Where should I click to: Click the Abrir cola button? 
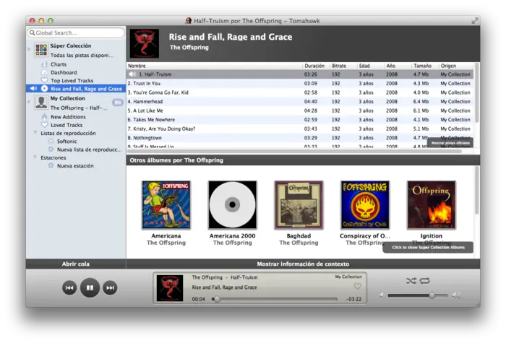click(x=76, y=264)
